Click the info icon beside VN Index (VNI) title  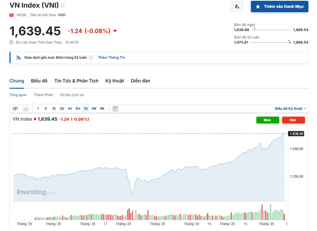(63, 5)
